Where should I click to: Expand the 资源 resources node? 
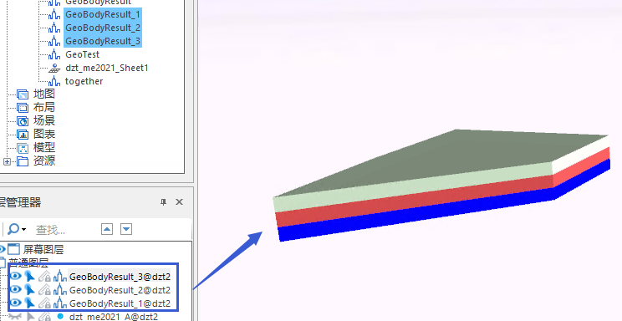tap(7, 161)
